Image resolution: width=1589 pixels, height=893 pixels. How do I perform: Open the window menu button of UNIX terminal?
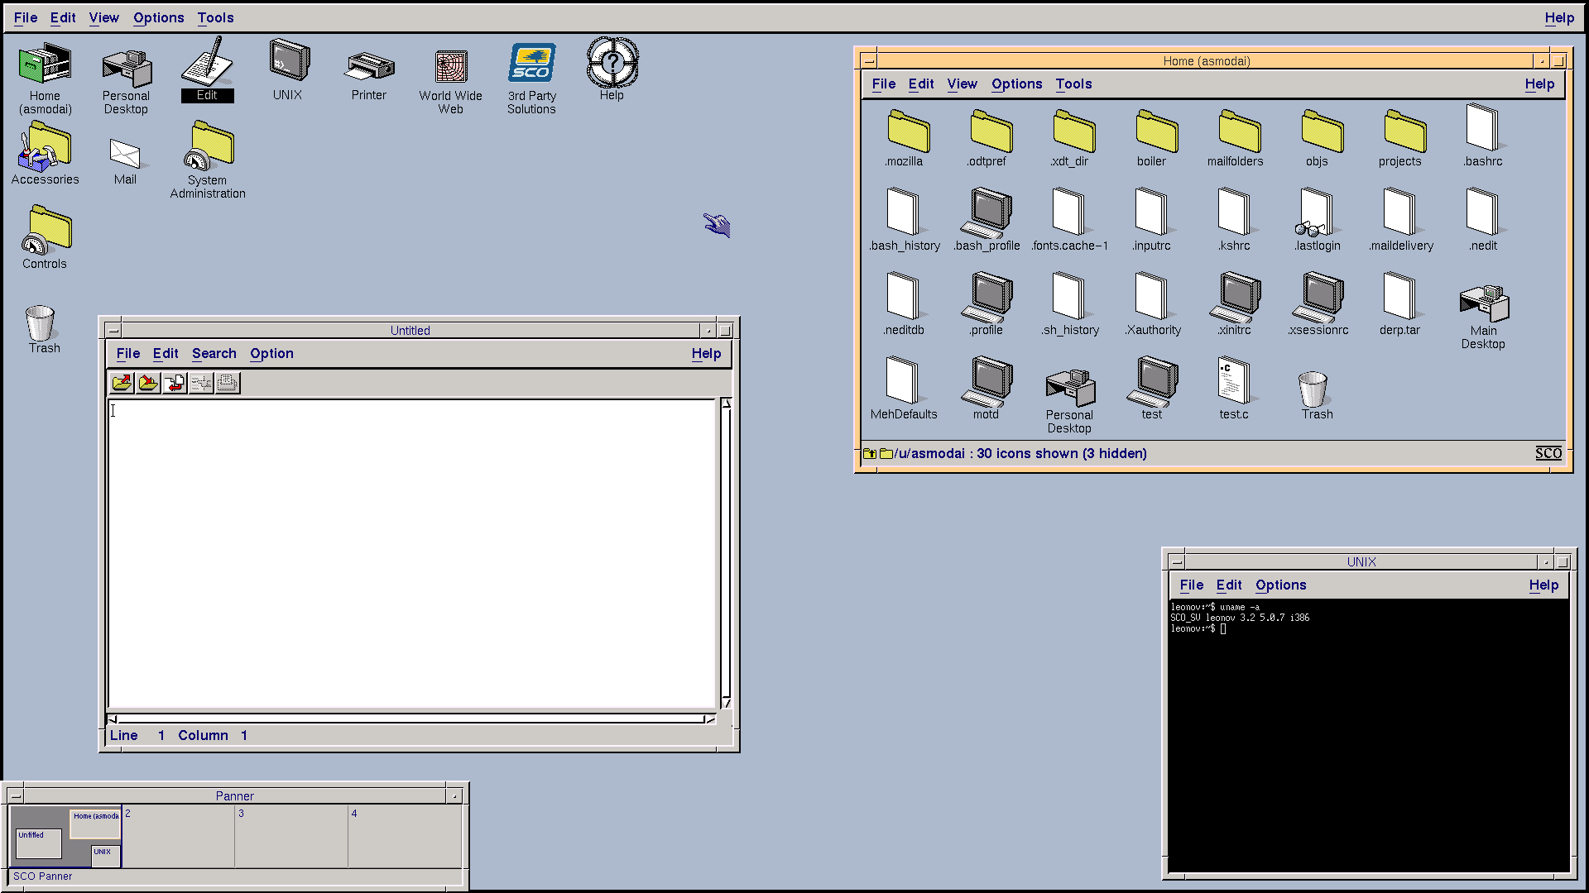[x=1177, y=562]
